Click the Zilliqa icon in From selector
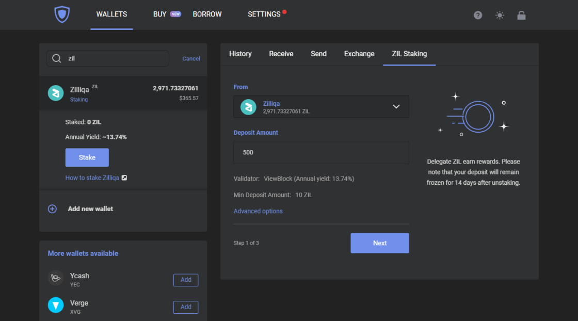Viewport: 578px width, 321px height. 248,107
